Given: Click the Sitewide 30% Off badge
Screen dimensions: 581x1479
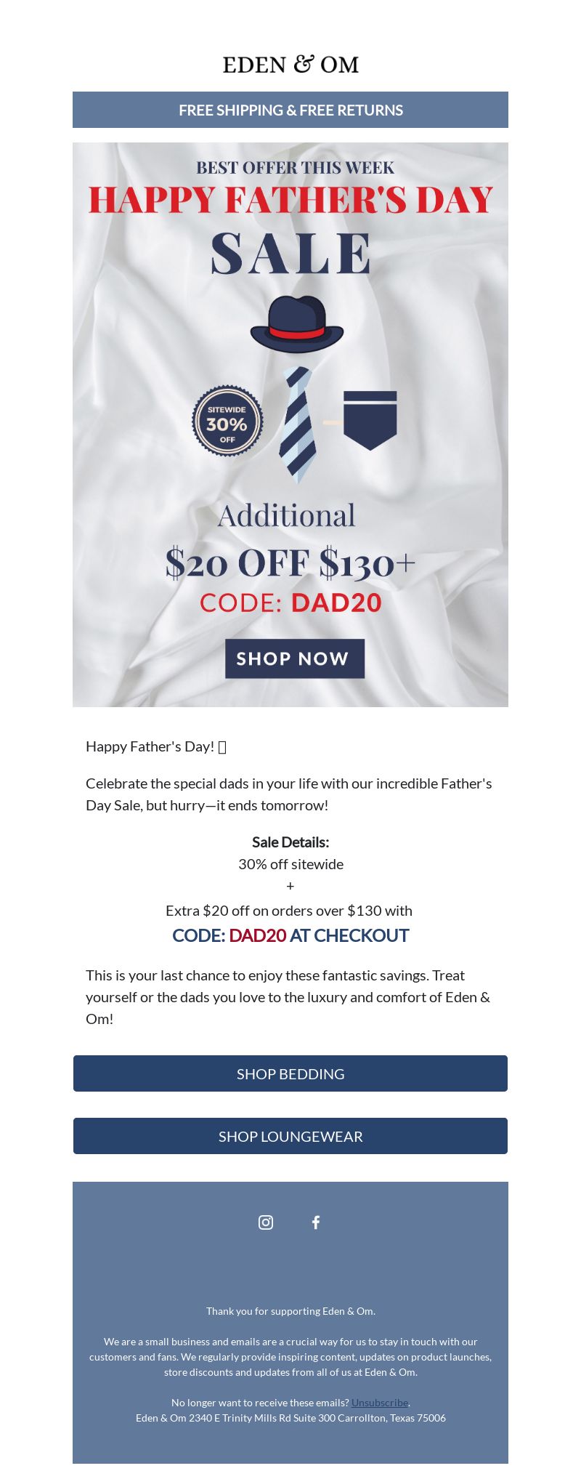Looking at the screenshot, I should tap(227, 421).
